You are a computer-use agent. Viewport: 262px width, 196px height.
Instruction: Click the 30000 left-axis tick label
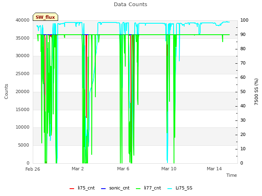23,56
